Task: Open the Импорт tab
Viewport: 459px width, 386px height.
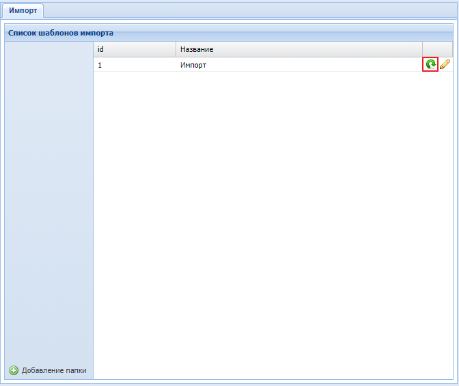Action: [23, 10]
